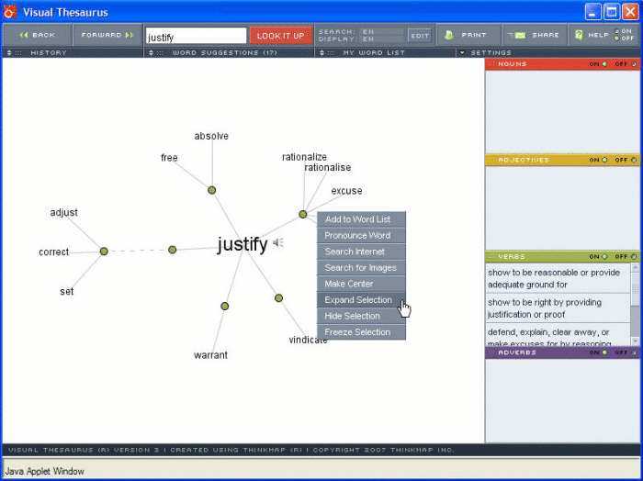The width and height of the screenshot is (643, 481).
Task: Select definition 'show to be reasonable or provide'
Action: click(558, 278)
